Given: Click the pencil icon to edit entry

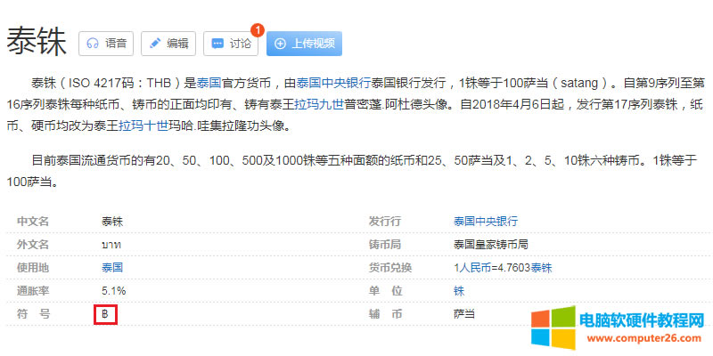Looking at the screenshot, I should (155, 44).
